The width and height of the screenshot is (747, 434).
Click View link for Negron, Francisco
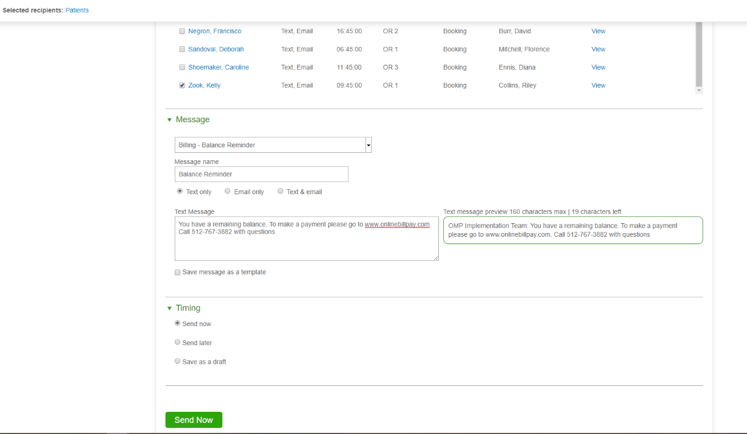coord(598,31)
